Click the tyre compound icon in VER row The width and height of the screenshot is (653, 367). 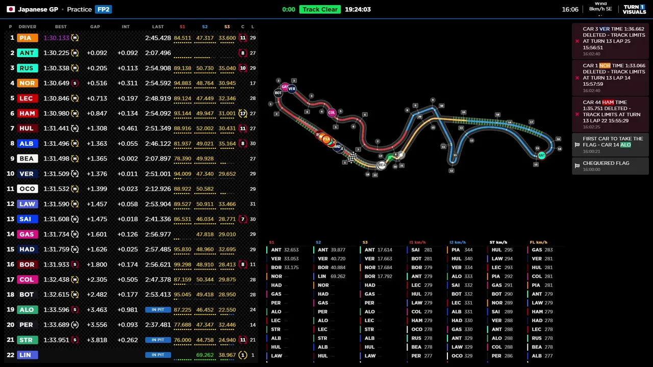(75, 174)
